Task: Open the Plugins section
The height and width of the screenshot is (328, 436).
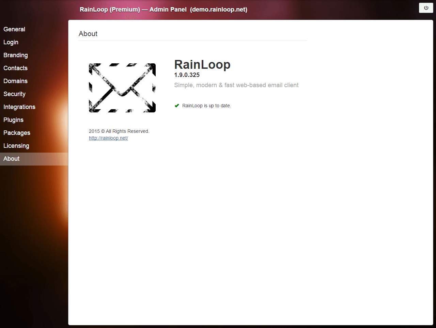Action: point(13,120)
